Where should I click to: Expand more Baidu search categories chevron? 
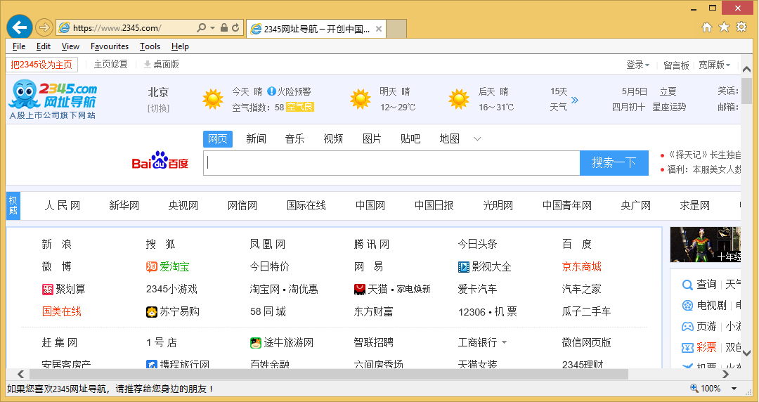(x=477, y=139)
